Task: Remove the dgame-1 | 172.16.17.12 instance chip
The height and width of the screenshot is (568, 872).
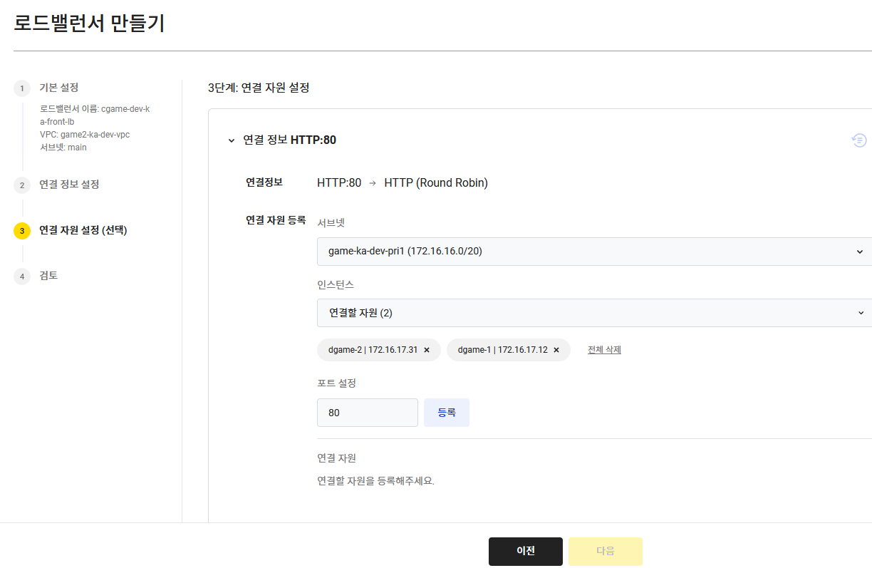Action: click(x=556, y=350)
